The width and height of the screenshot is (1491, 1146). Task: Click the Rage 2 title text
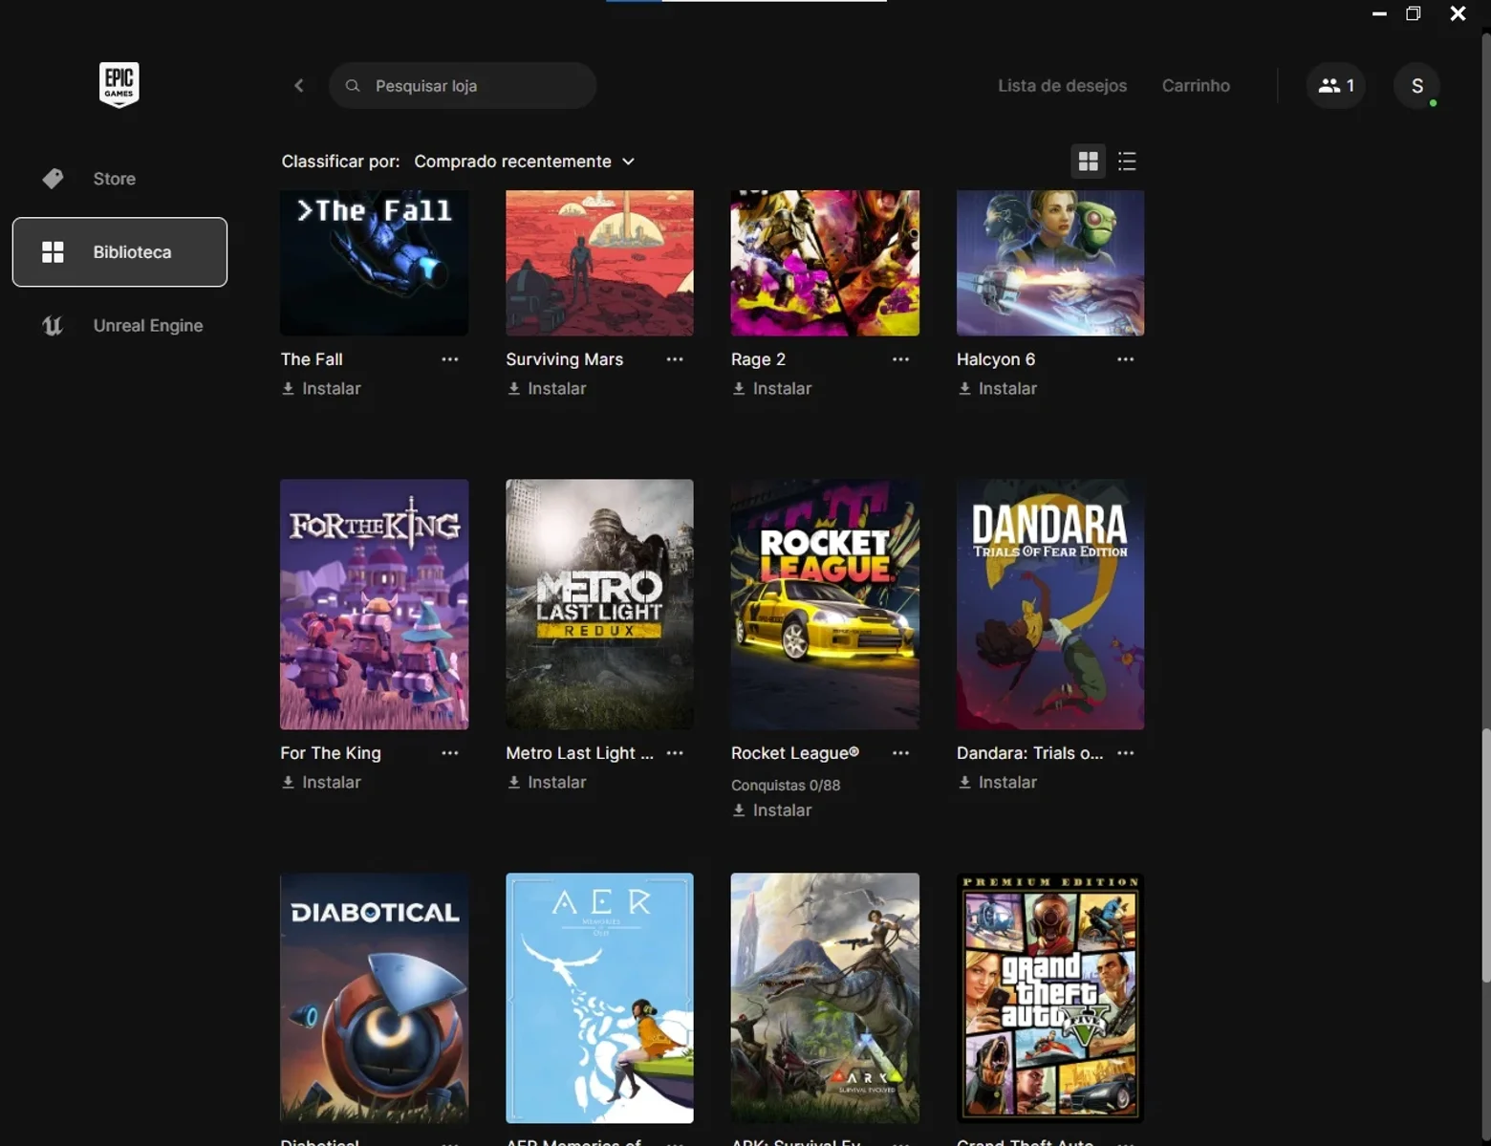pos(758,359)
